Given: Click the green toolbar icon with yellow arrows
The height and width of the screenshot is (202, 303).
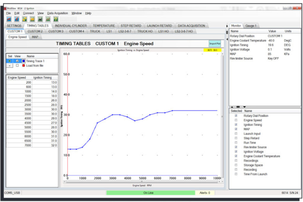Looking at the screenshot, I should pyautogui.click(x=25, y=19).
